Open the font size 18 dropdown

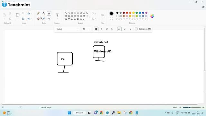point(86,29)
